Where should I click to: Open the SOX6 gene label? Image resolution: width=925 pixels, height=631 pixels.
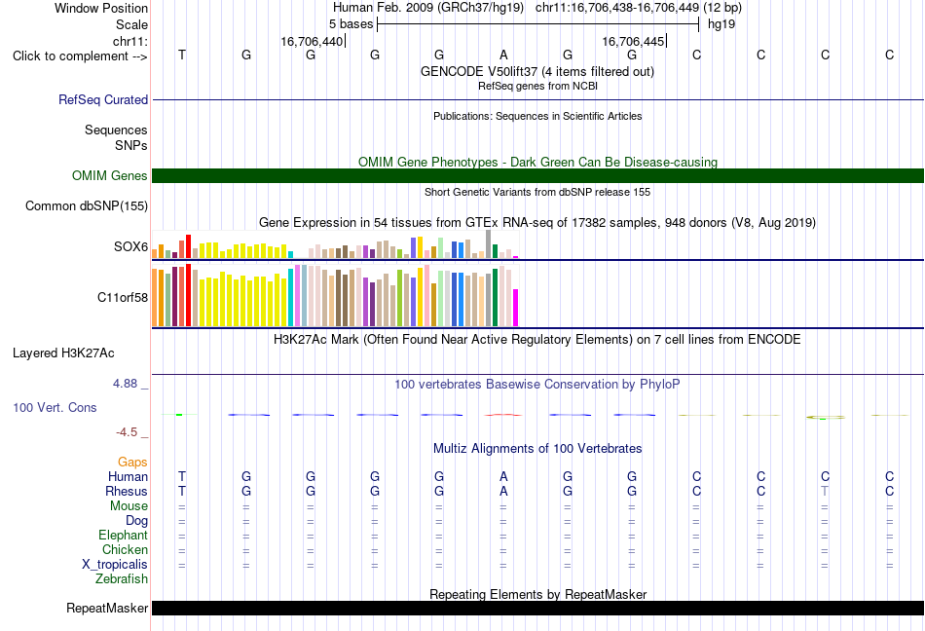pos(131,246)
